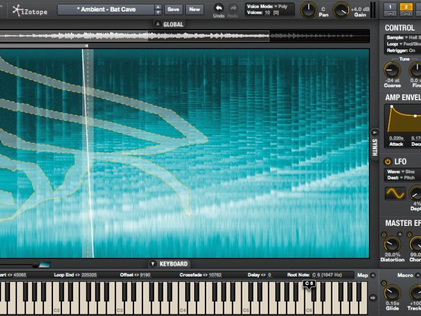This screenshot has height=316, width=421.
Task: Select sample layer 1 tab
Action: (390, 7)
